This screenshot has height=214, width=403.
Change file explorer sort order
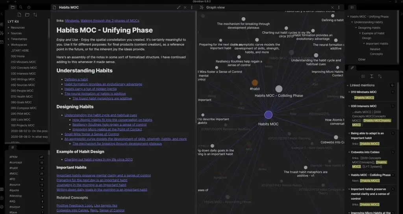pos(35,15)
